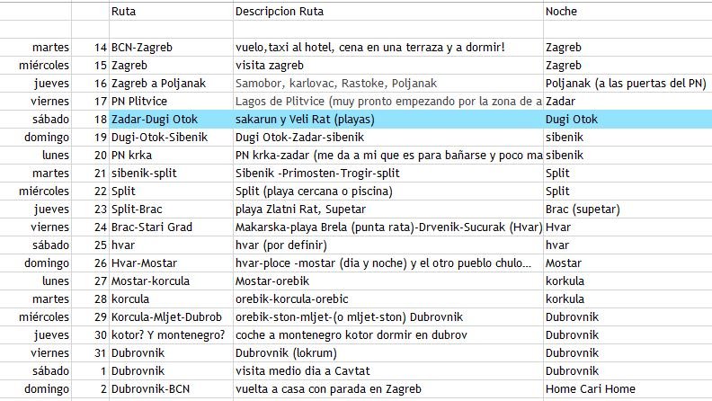Select the 'Noche' header cell
The height and width of the screenshot is (401, 712).
tap(627, 12)
